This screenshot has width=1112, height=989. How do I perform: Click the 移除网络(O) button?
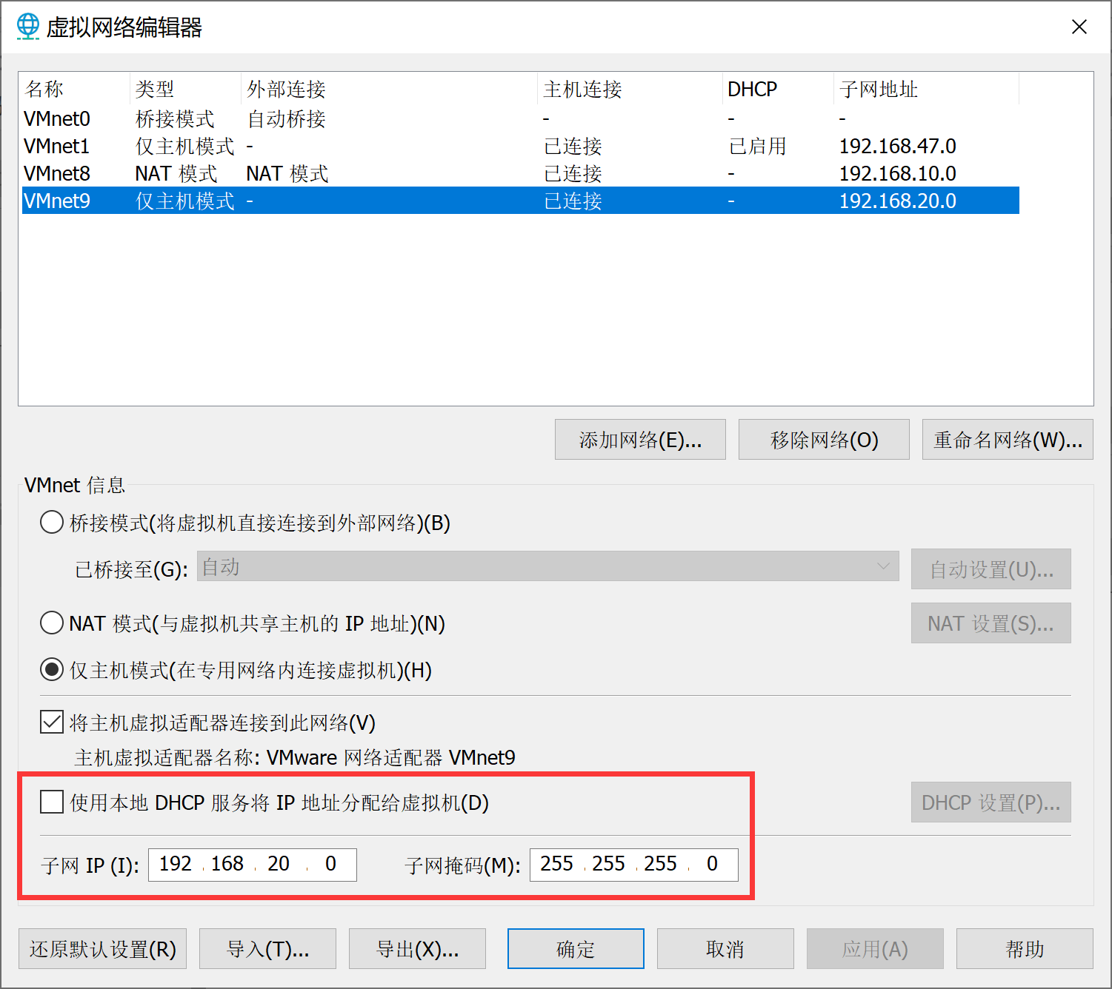(x=824, y=440)
